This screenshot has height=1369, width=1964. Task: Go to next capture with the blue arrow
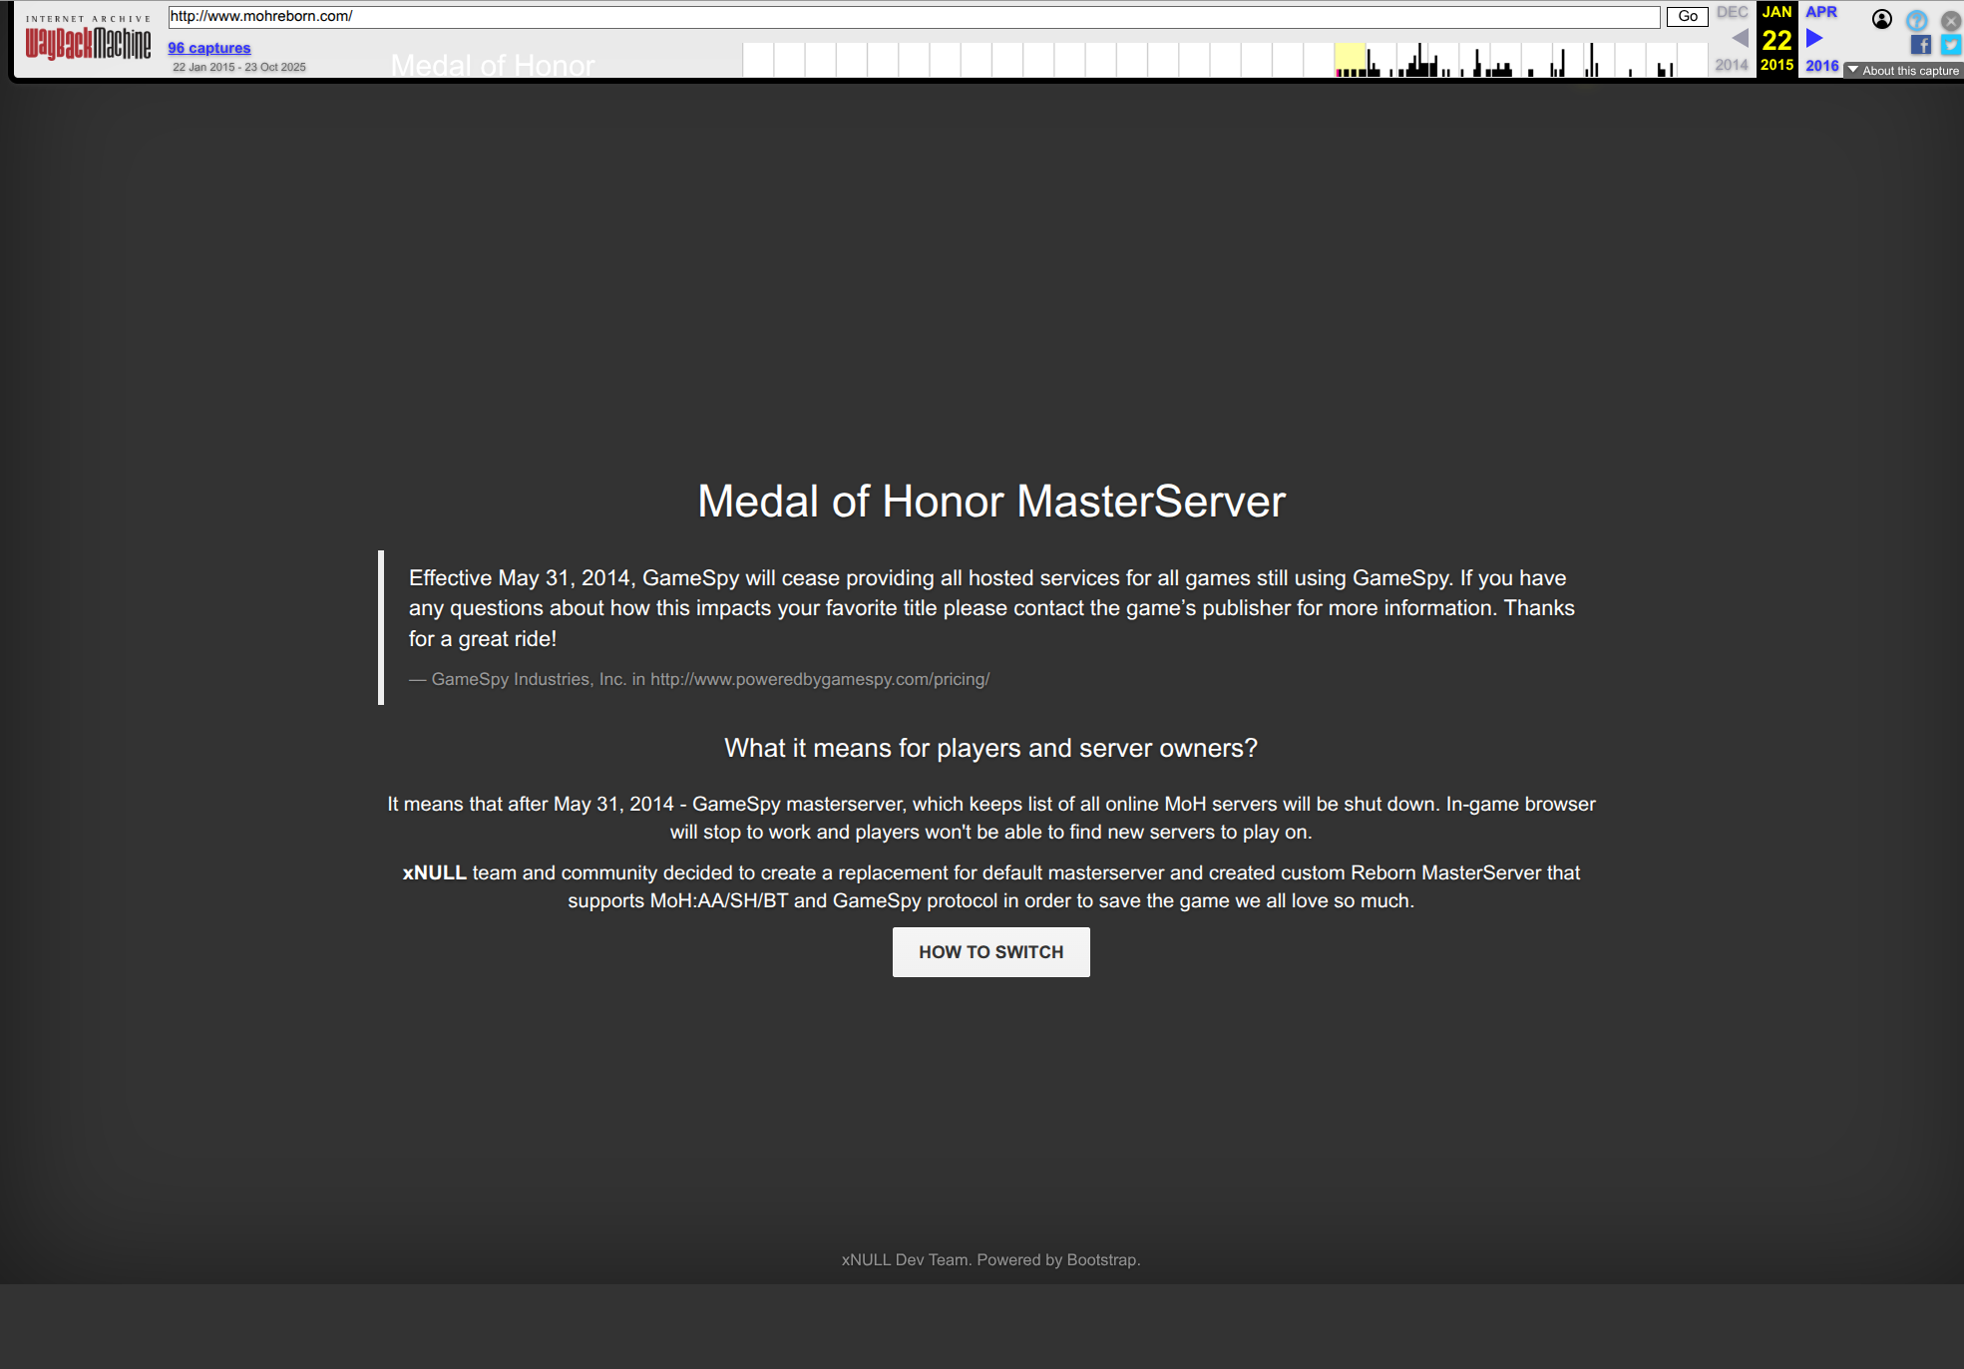pyautogui.click(x=1814, y=39)
